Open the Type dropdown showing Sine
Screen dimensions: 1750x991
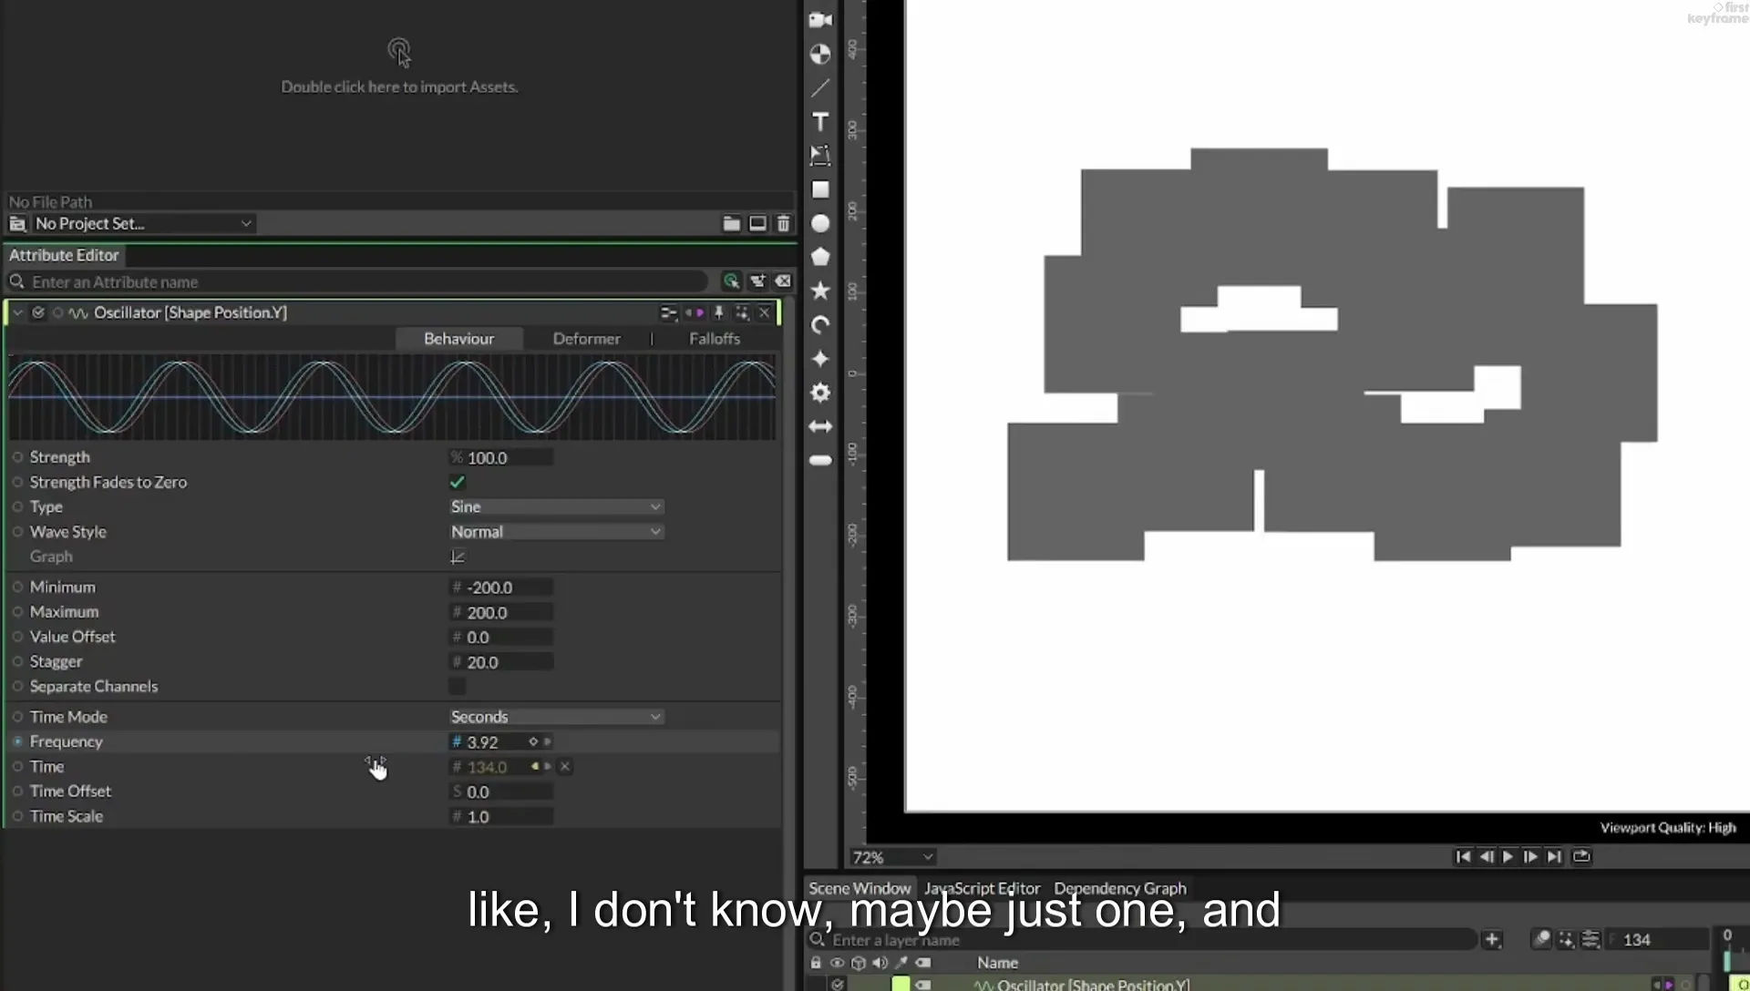point(556,506)
